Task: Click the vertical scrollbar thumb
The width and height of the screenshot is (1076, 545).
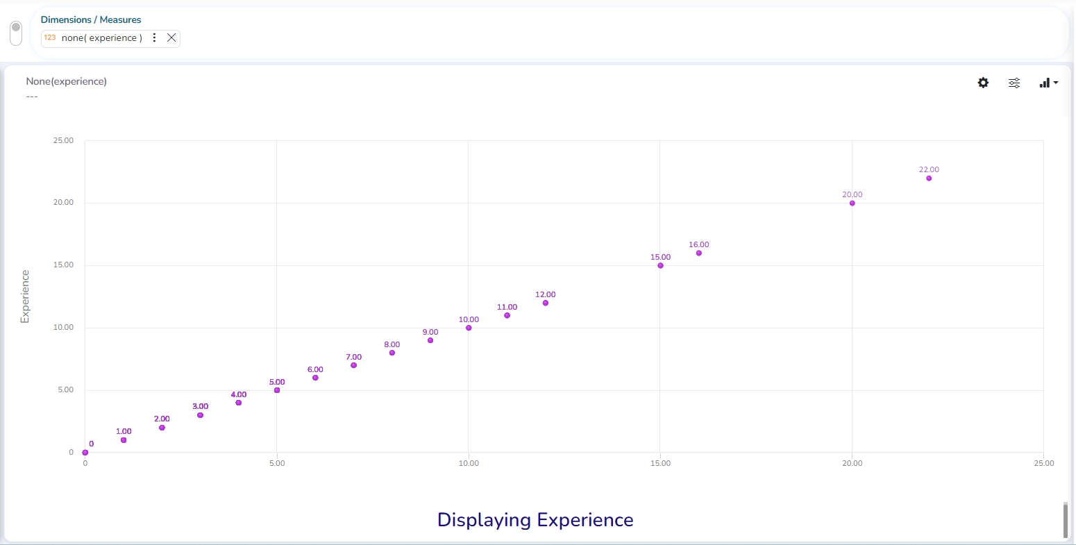Action: (1066, 519)
